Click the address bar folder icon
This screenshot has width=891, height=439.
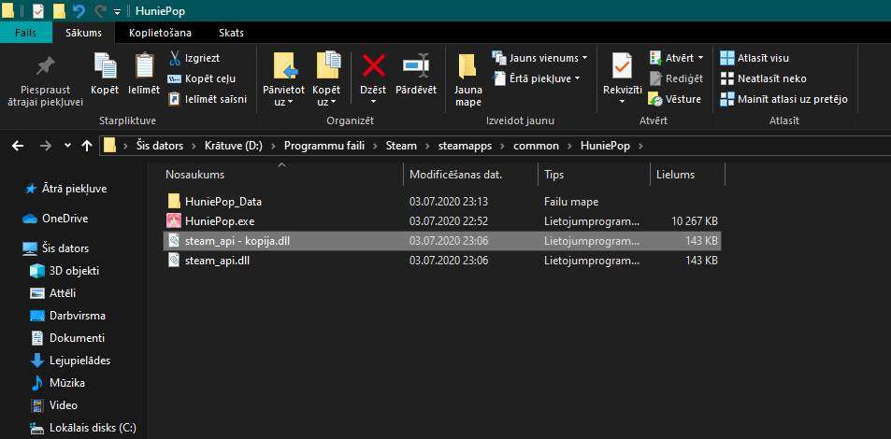(x=110, y=146)
